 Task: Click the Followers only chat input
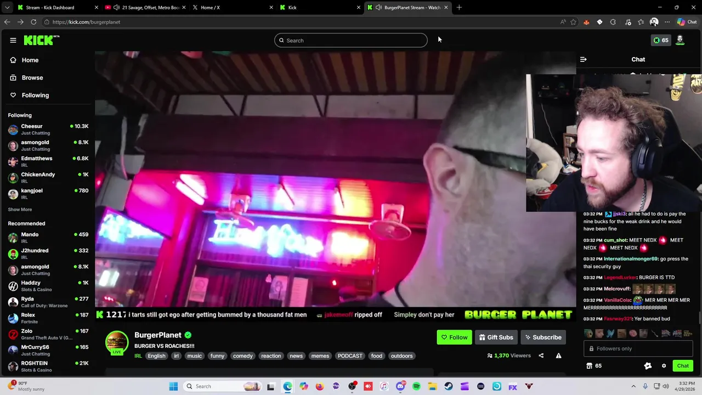(x=638, y=348)
